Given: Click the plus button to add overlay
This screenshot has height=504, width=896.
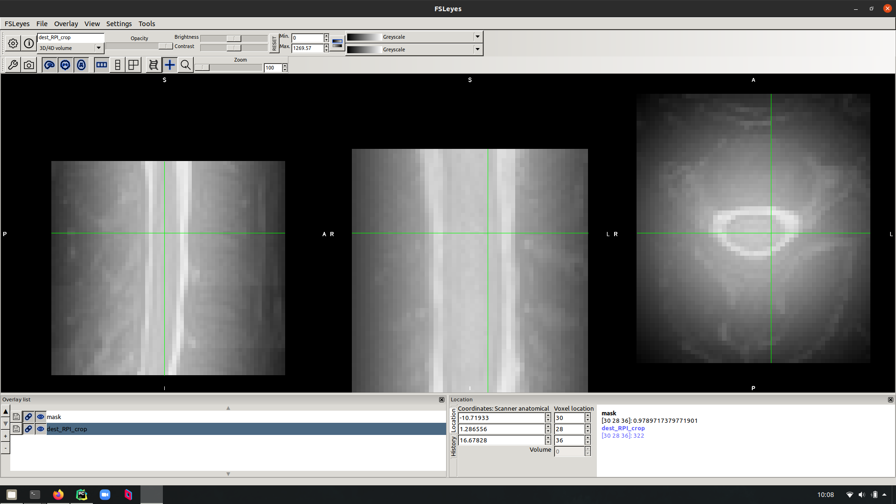Looking at the screenshot, I should pyautogui.click(x=6, y=436).
